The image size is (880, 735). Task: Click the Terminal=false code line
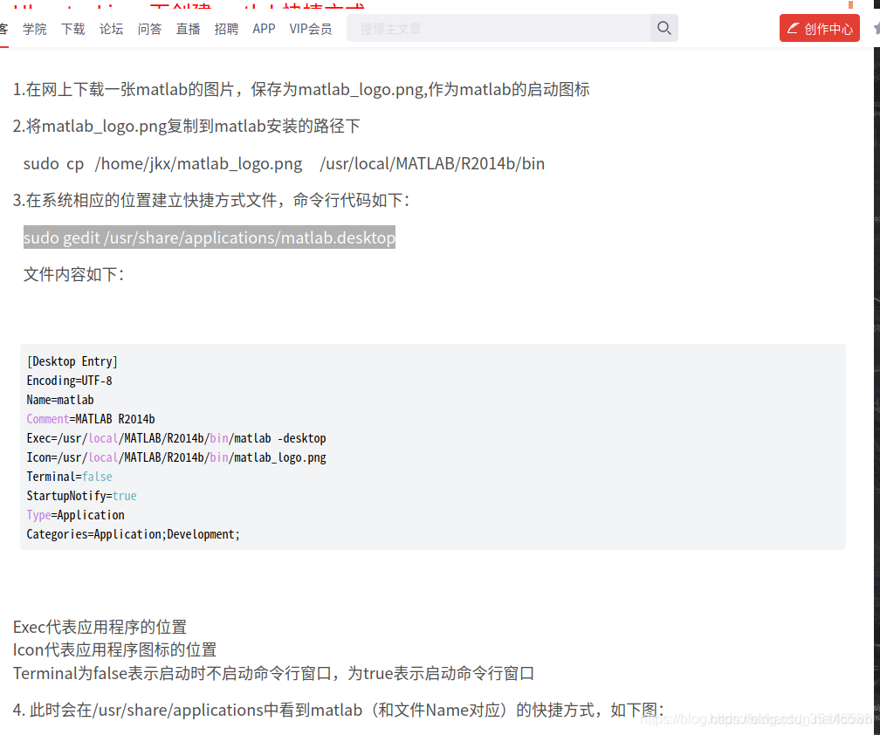[69, 477]
